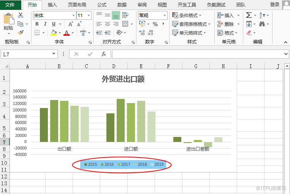Image resolution: width=290 pixels, height=194 pixels.
Task: Click the AutoSum sigma icon
Action: (249, 15)
